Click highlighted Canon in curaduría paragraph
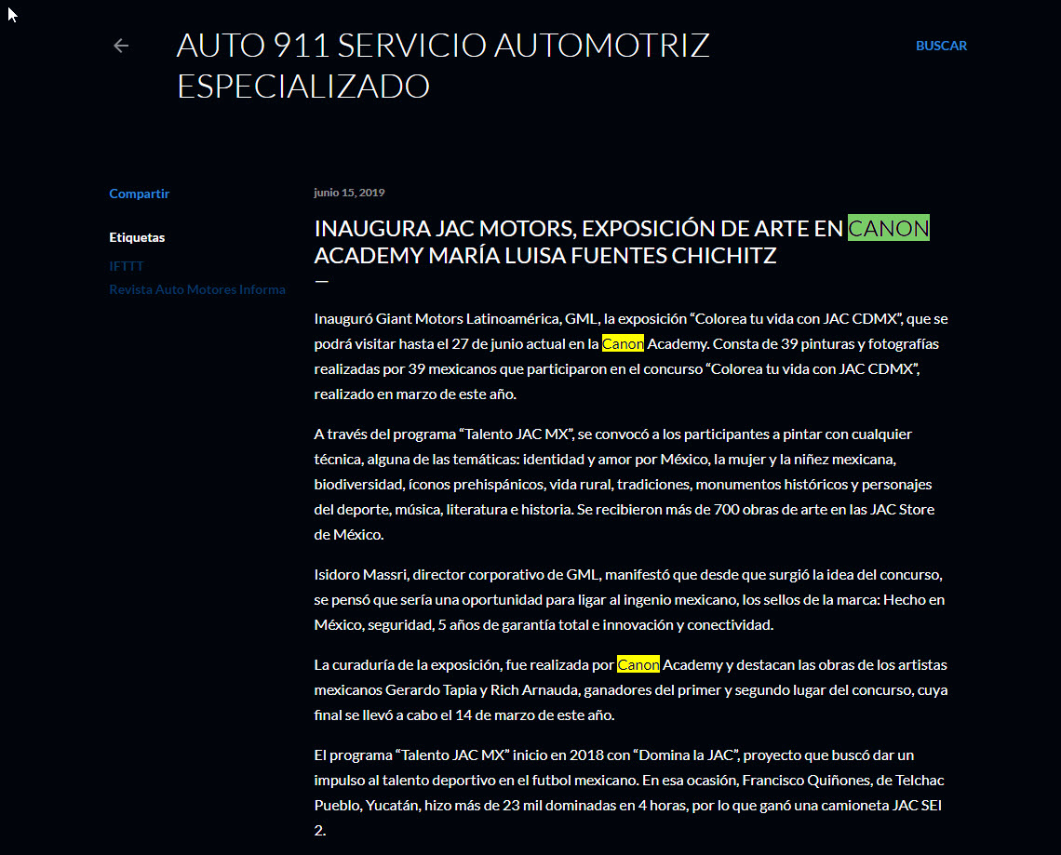 pyautogui.click(x=638, y=665)
